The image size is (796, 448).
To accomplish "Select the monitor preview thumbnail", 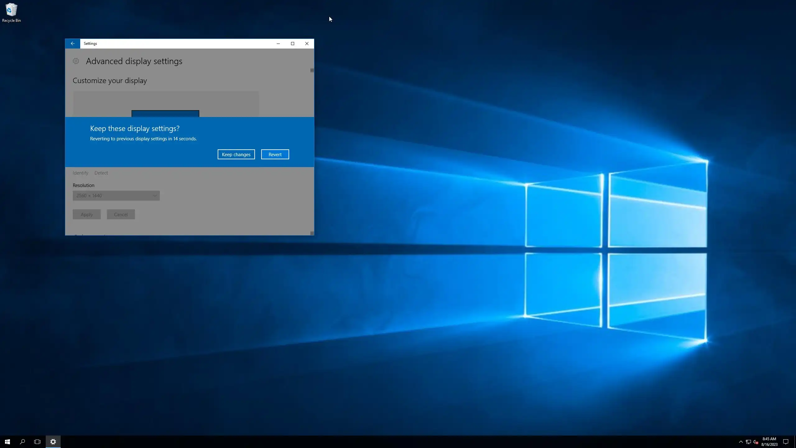I will pyautogui.click(x=165, y=114).
